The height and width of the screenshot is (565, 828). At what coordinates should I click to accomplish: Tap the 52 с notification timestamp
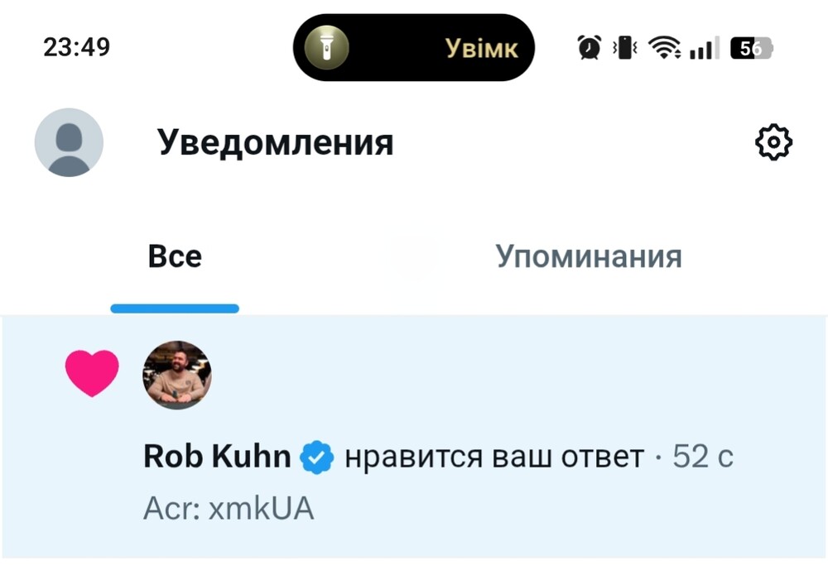pos(703,457)
